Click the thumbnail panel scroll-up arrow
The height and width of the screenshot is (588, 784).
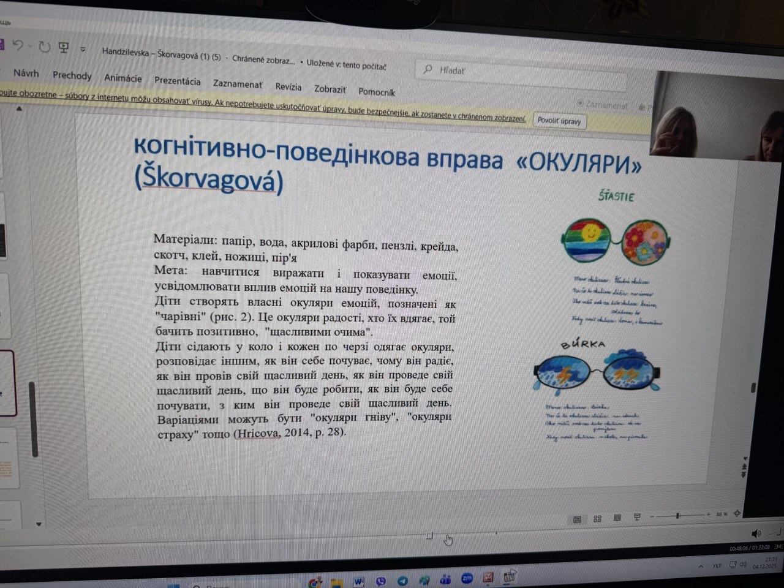19,109
